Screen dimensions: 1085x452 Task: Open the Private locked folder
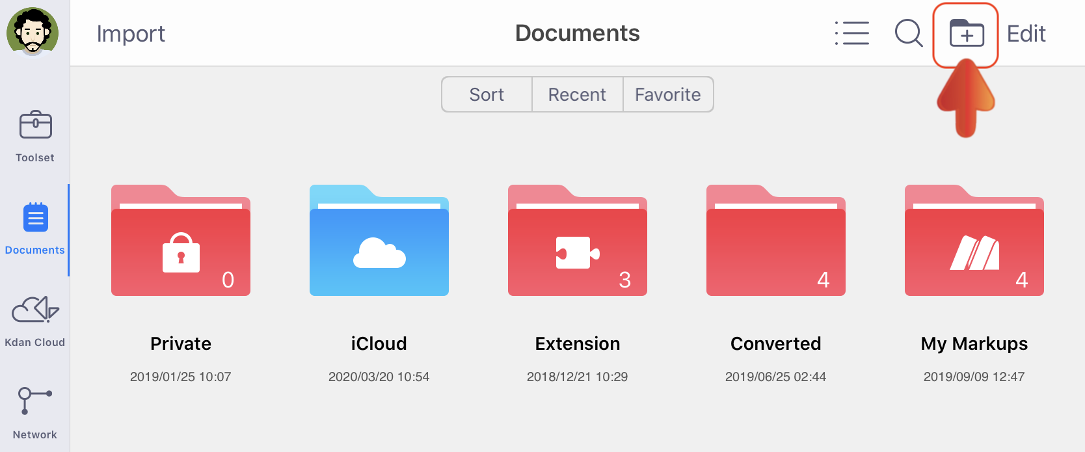tap(181, 241)
